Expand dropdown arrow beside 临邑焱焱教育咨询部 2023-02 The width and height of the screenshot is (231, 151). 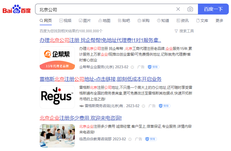tap(130, 139)
